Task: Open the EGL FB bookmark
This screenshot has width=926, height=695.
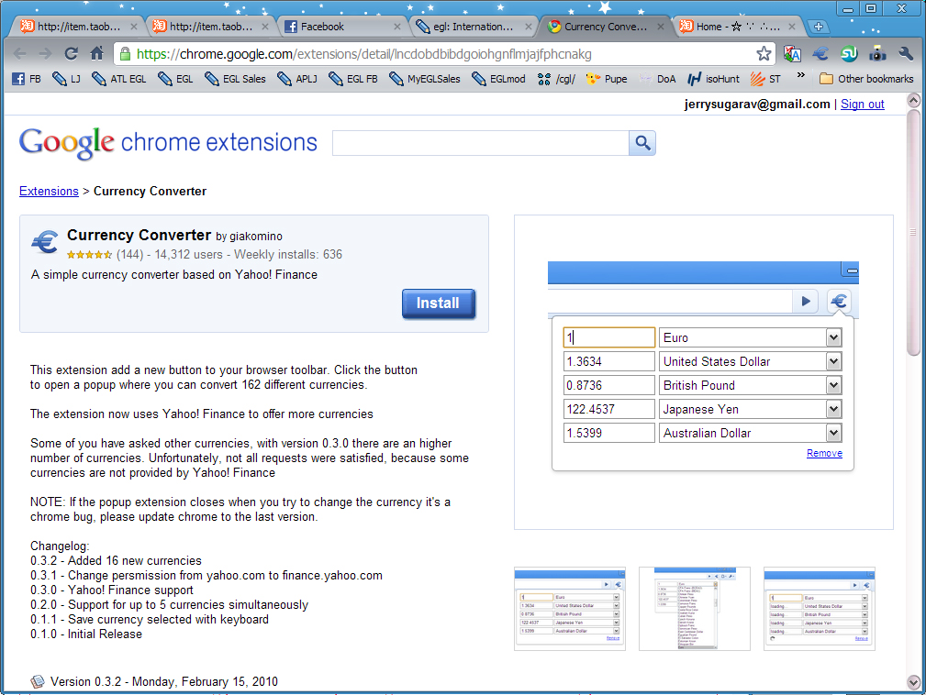Action: pos(352,79)
